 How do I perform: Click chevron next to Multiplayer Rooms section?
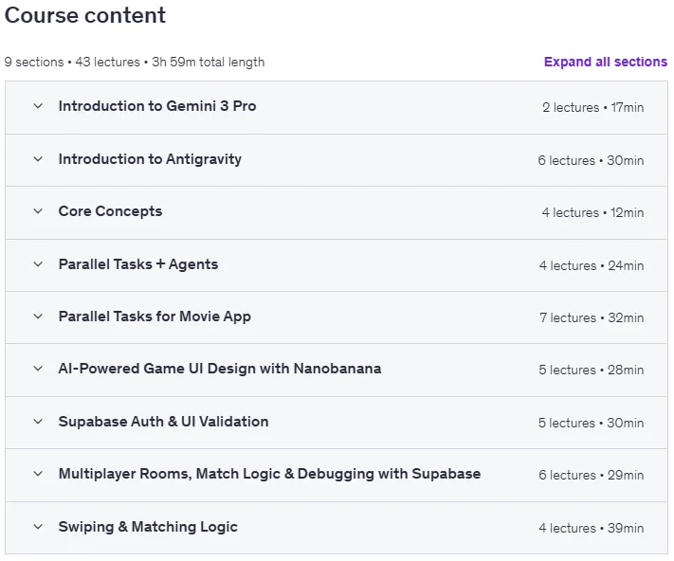tap(38, 474)
